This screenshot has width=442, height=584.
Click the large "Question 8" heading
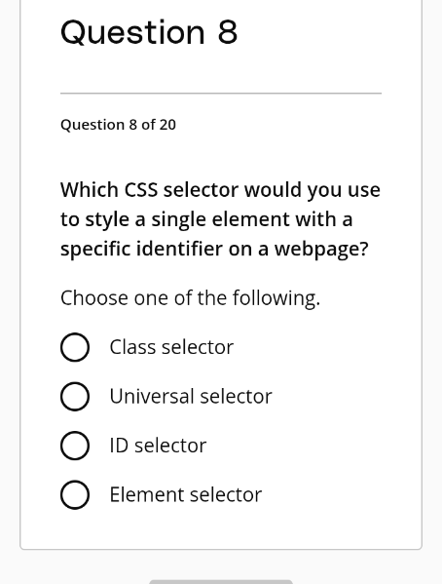(x=149, y=33)
